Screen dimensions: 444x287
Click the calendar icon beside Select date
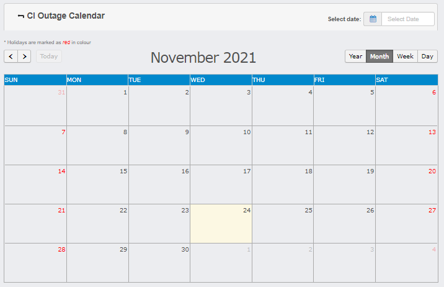click(373, 19)
